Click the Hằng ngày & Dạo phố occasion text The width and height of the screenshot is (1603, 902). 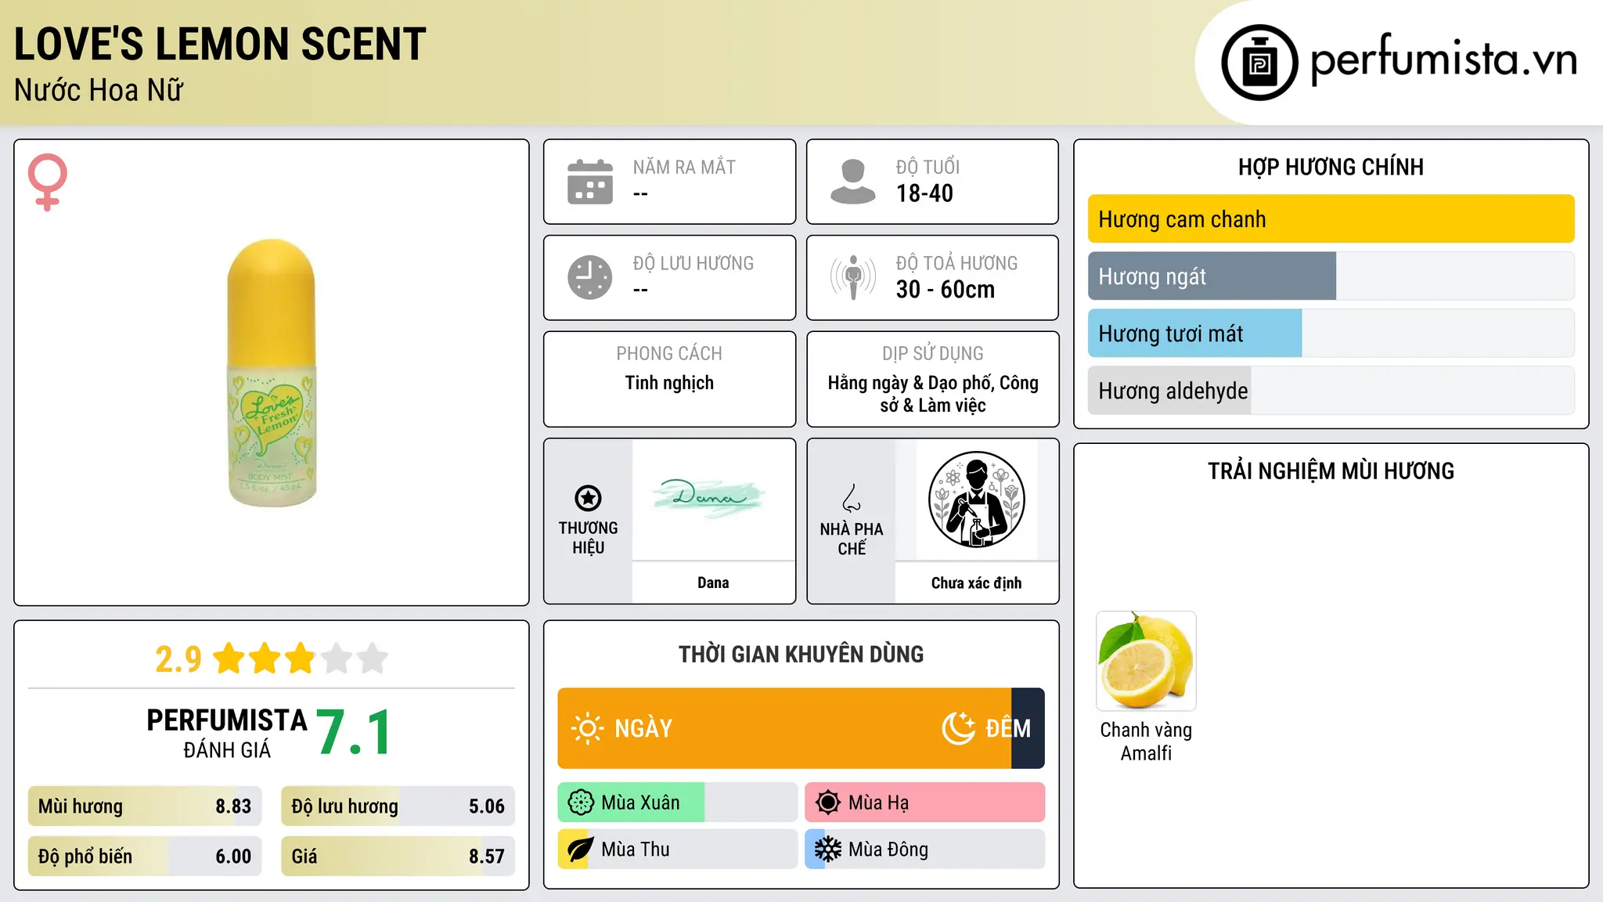[x=933, y=394]
